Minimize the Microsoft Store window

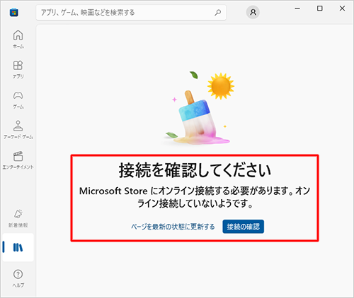[297, 8]
